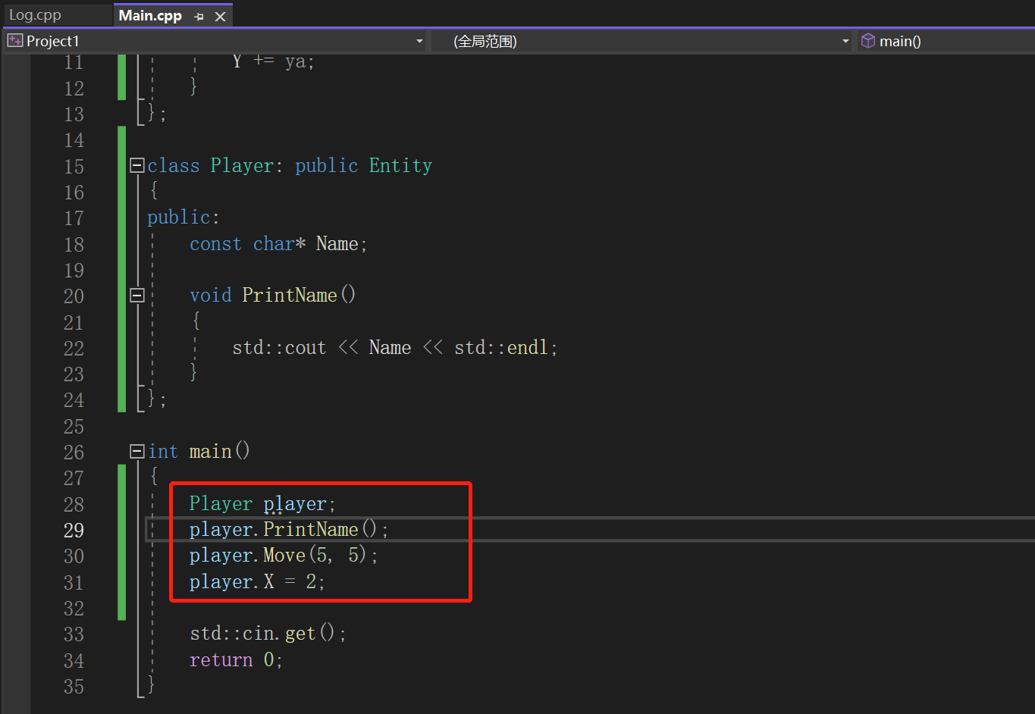Viewport: 1035px width, 714px height.
Task: Click 'ya;' on line 11
Action: tap(300, 62)
